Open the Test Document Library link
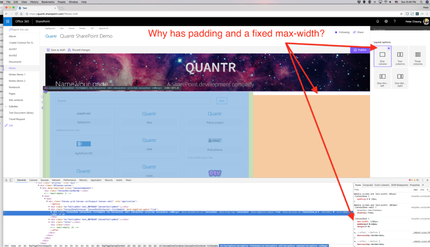 [21, 113]
